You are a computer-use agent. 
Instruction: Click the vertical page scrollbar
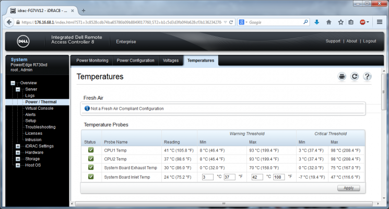coord(384,92)
